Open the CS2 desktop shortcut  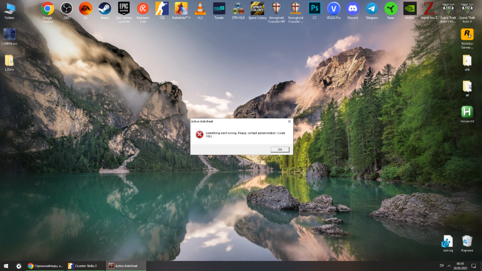click(x=162, y=9)
